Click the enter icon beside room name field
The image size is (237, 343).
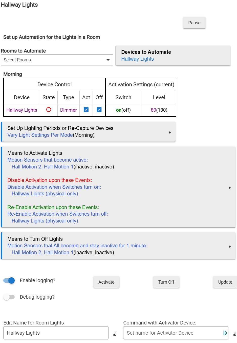[x=114, y=334]
